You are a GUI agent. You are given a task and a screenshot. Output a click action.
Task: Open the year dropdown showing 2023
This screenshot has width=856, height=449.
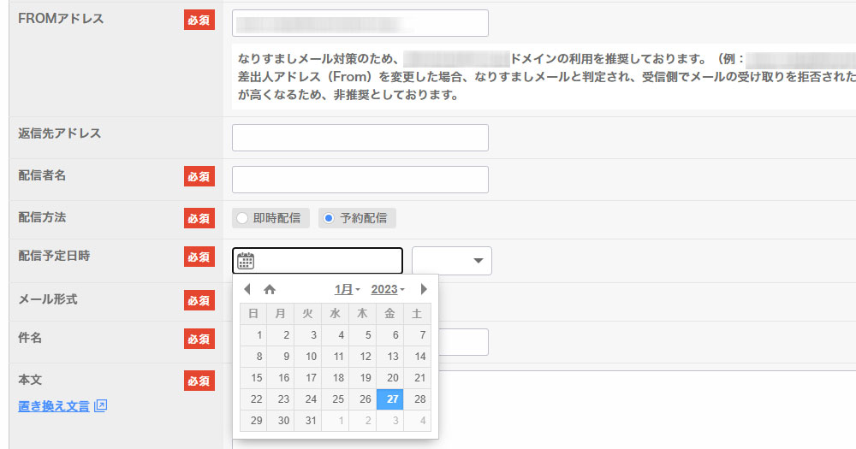click(388, 289)
